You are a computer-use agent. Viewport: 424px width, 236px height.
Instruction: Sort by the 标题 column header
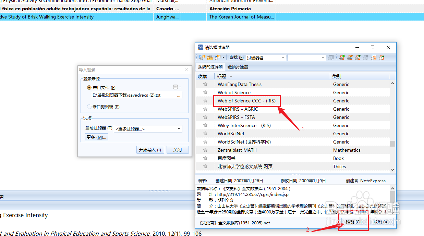click(272, 76)
